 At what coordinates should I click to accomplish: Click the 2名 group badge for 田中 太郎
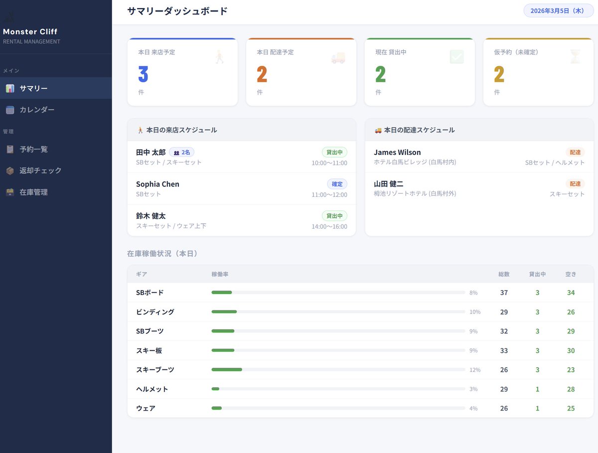[x=182, y=152]
